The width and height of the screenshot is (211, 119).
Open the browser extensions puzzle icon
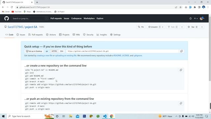tap(195, 7)
